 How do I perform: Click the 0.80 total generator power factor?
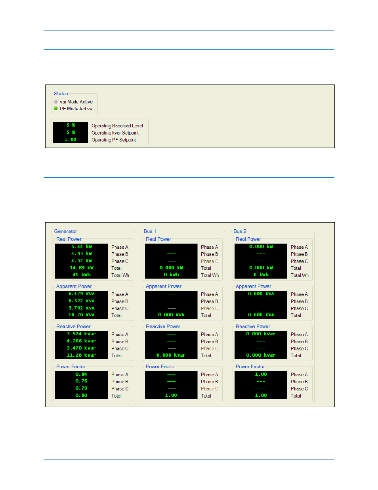pyautogui.click(x=82, y=396)
